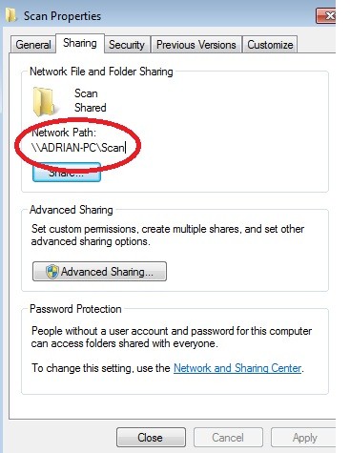Click the folder icon in the title bar
The image size is (350, 453).
click(11, 15)
